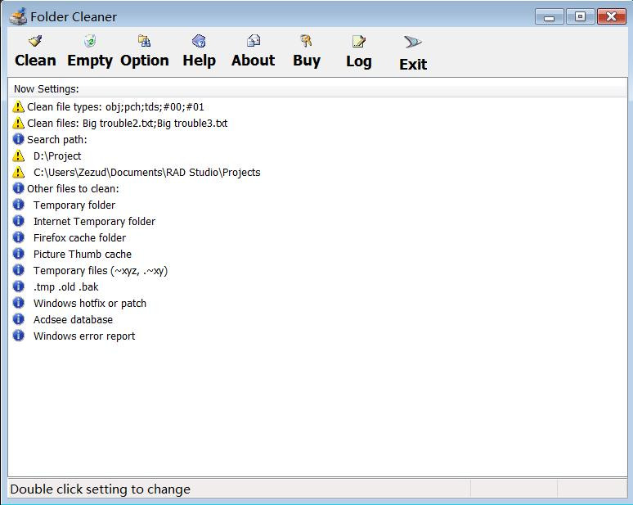Click info icon beside Acdsee database
Screen dimensions: 633x505
click(x=18, y=319)
